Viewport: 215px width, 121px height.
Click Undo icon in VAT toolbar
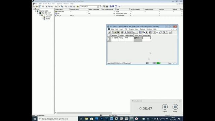tap(134, 32)
